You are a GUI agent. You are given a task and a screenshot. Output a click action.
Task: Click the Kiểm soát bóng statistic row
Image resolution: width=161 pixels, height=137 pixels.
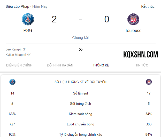(x=81, y=114)
